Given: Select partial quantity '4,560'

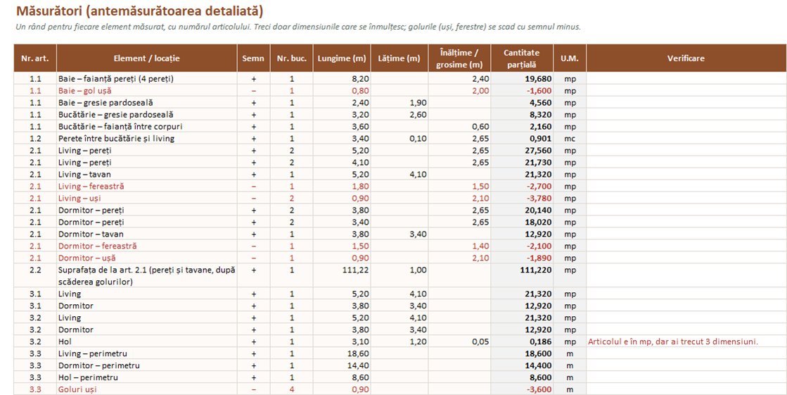Looking at the screenshot, I should [x=522, y=103].
